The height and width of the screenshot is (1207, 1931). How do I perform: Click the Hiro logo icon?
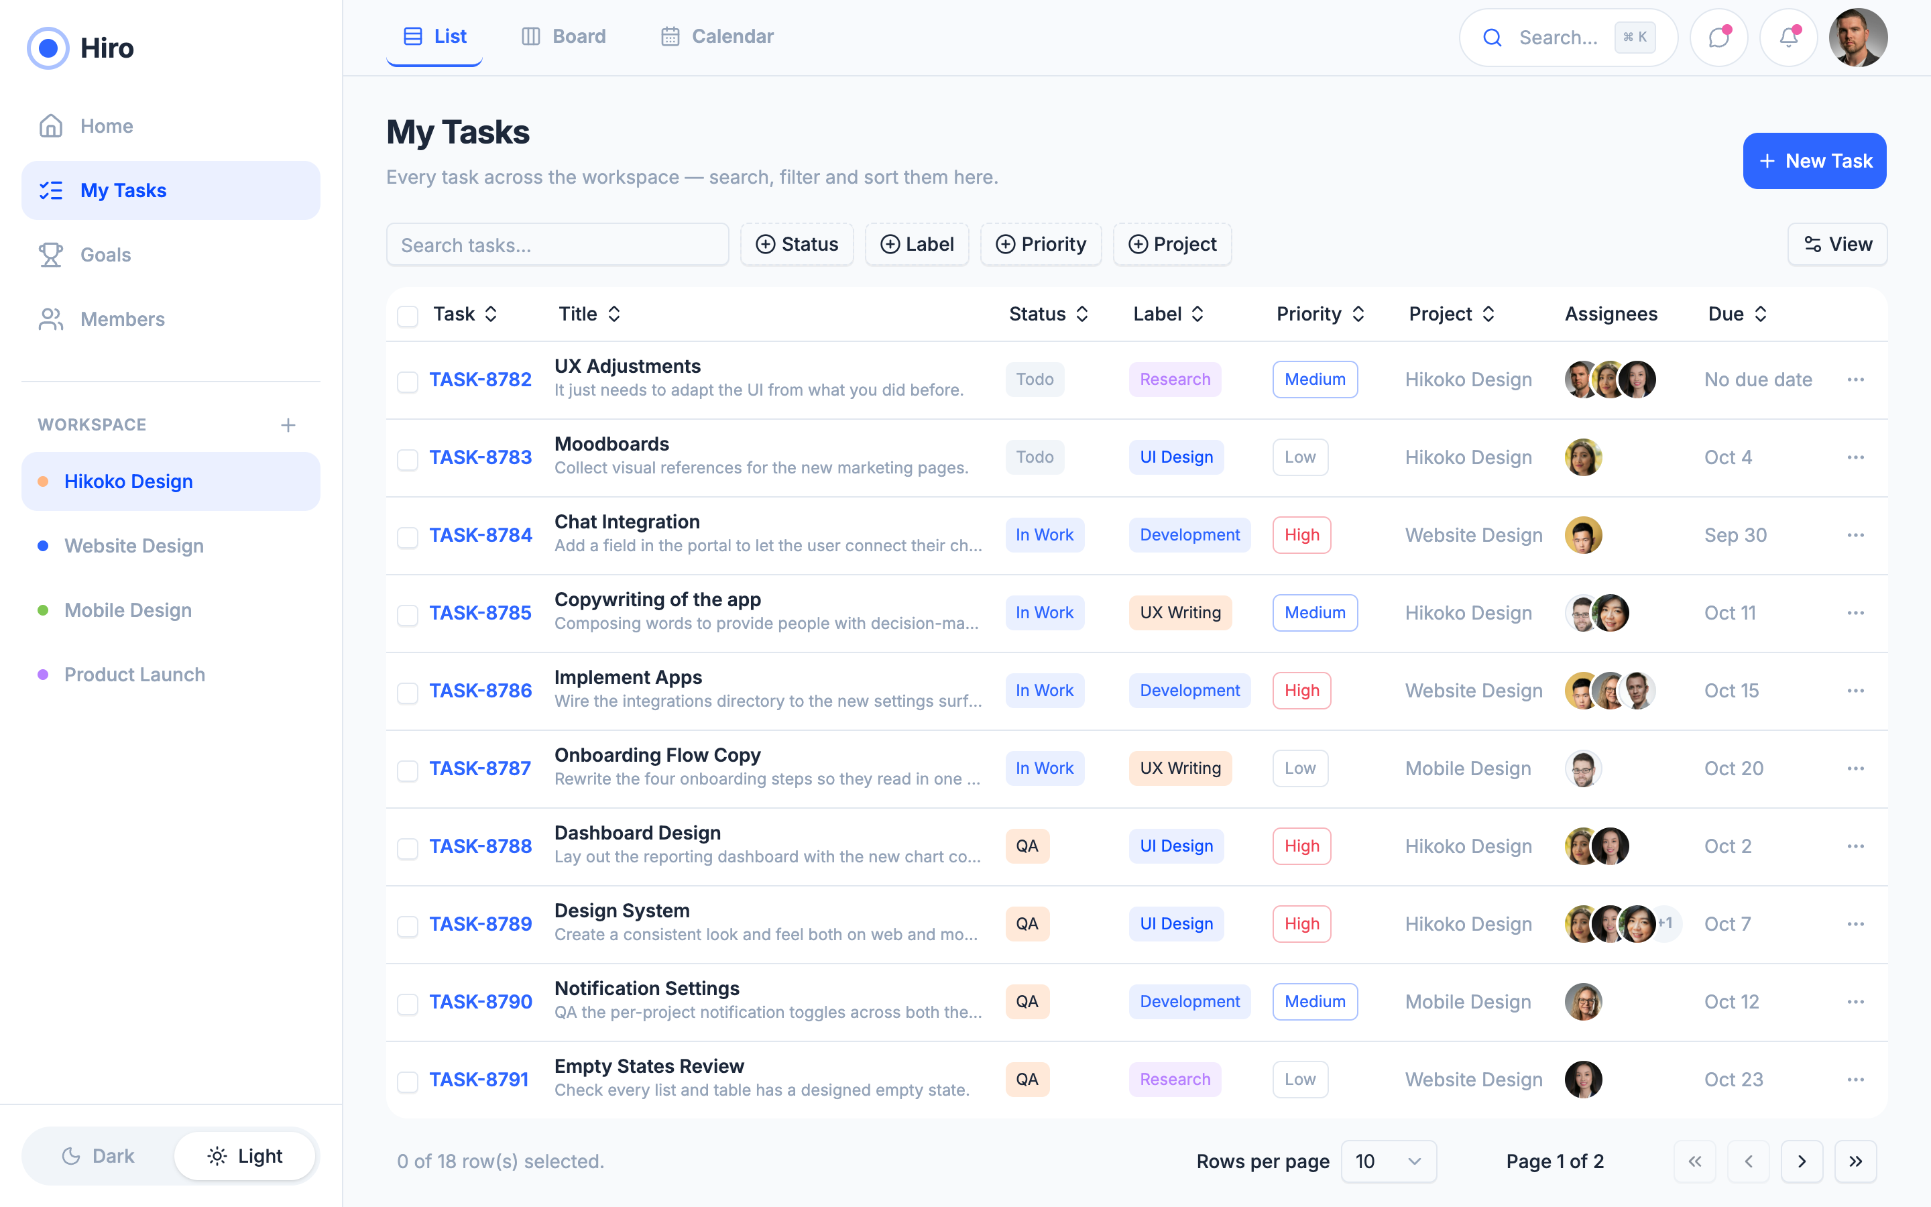48,48
